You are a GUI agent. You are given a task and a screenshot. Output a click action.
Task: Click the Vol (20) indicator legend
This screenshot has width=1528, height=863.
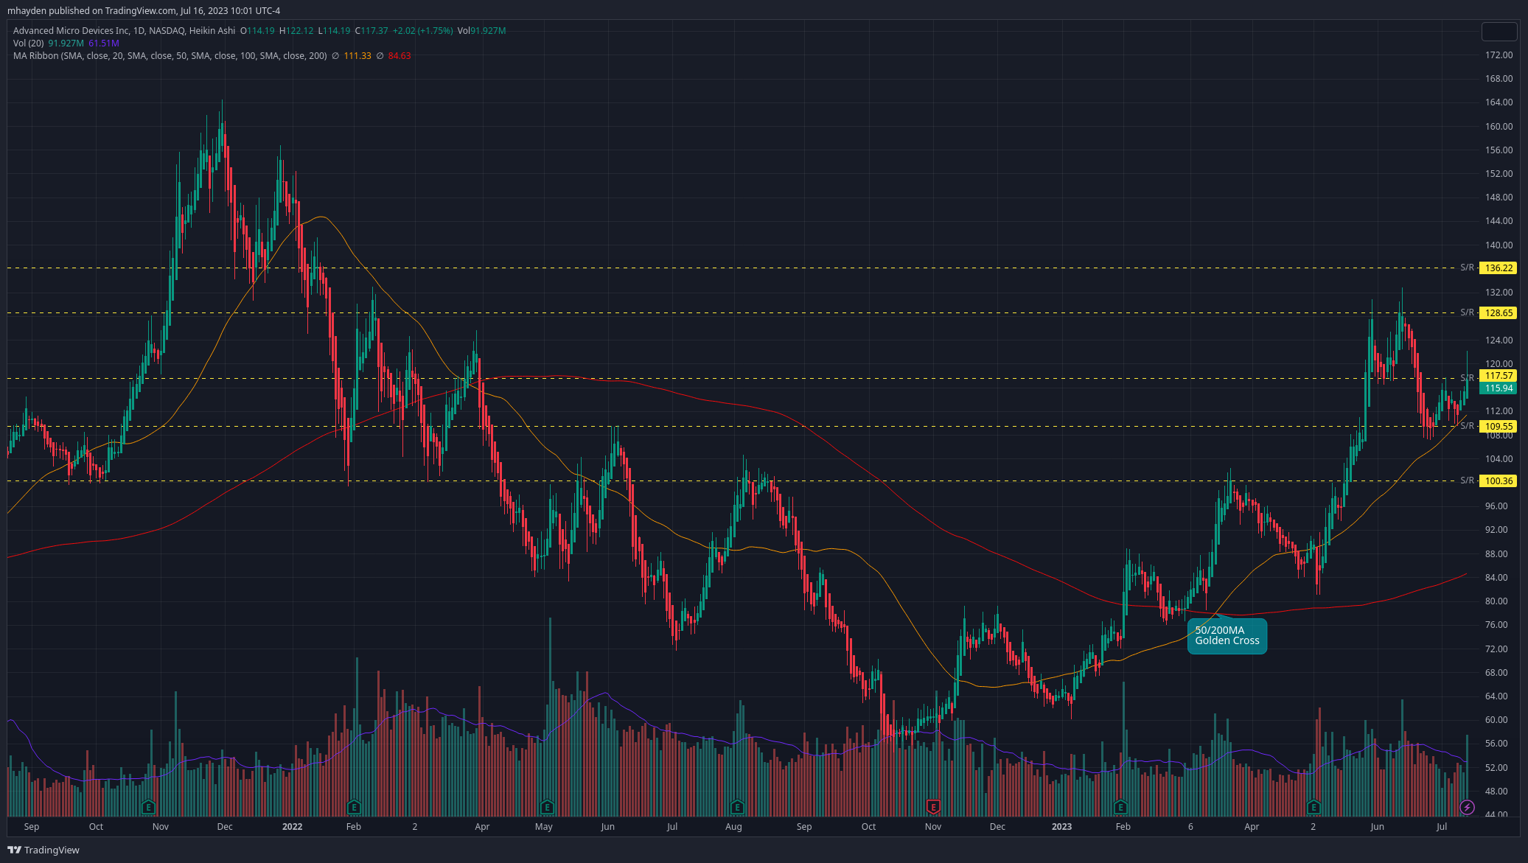[28, 43]
